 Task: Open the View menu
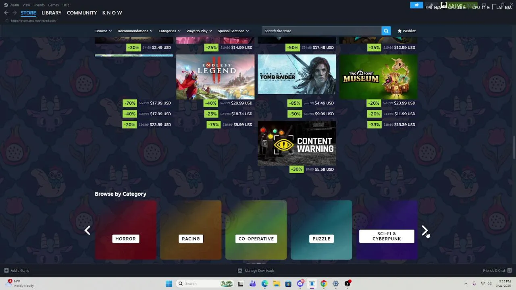click(26, 5)
